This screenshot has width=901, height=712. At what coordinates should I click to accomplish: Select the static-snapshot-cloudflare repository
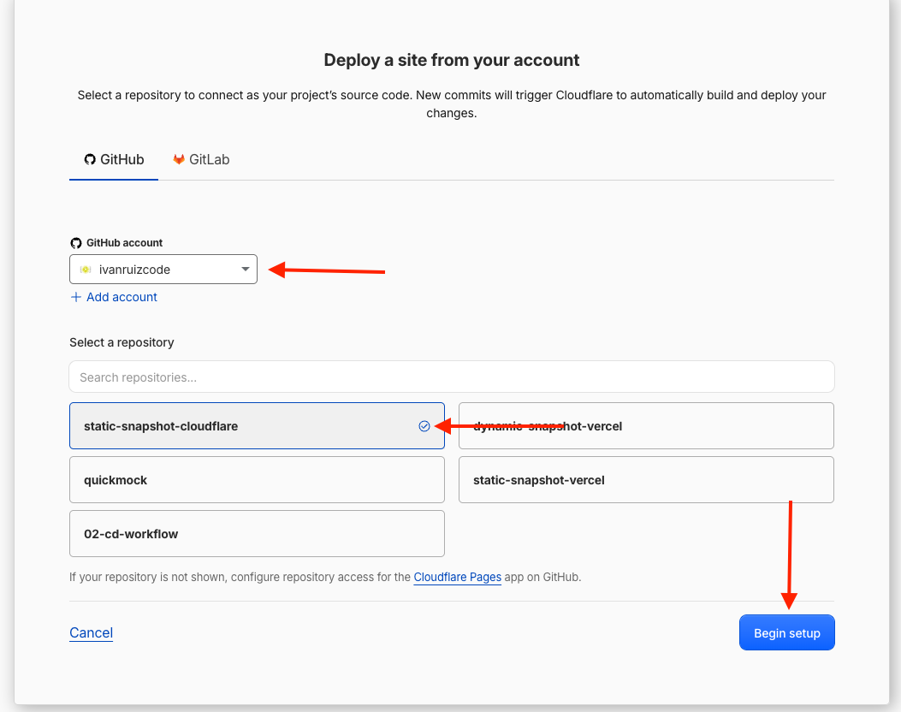tap(257, 426)
